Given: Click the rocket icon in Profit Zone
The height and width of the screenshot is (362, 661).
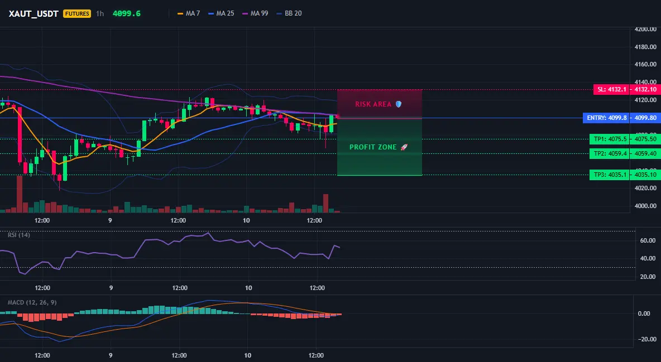Looking at the screenshot, I should (x=404, y=147).
